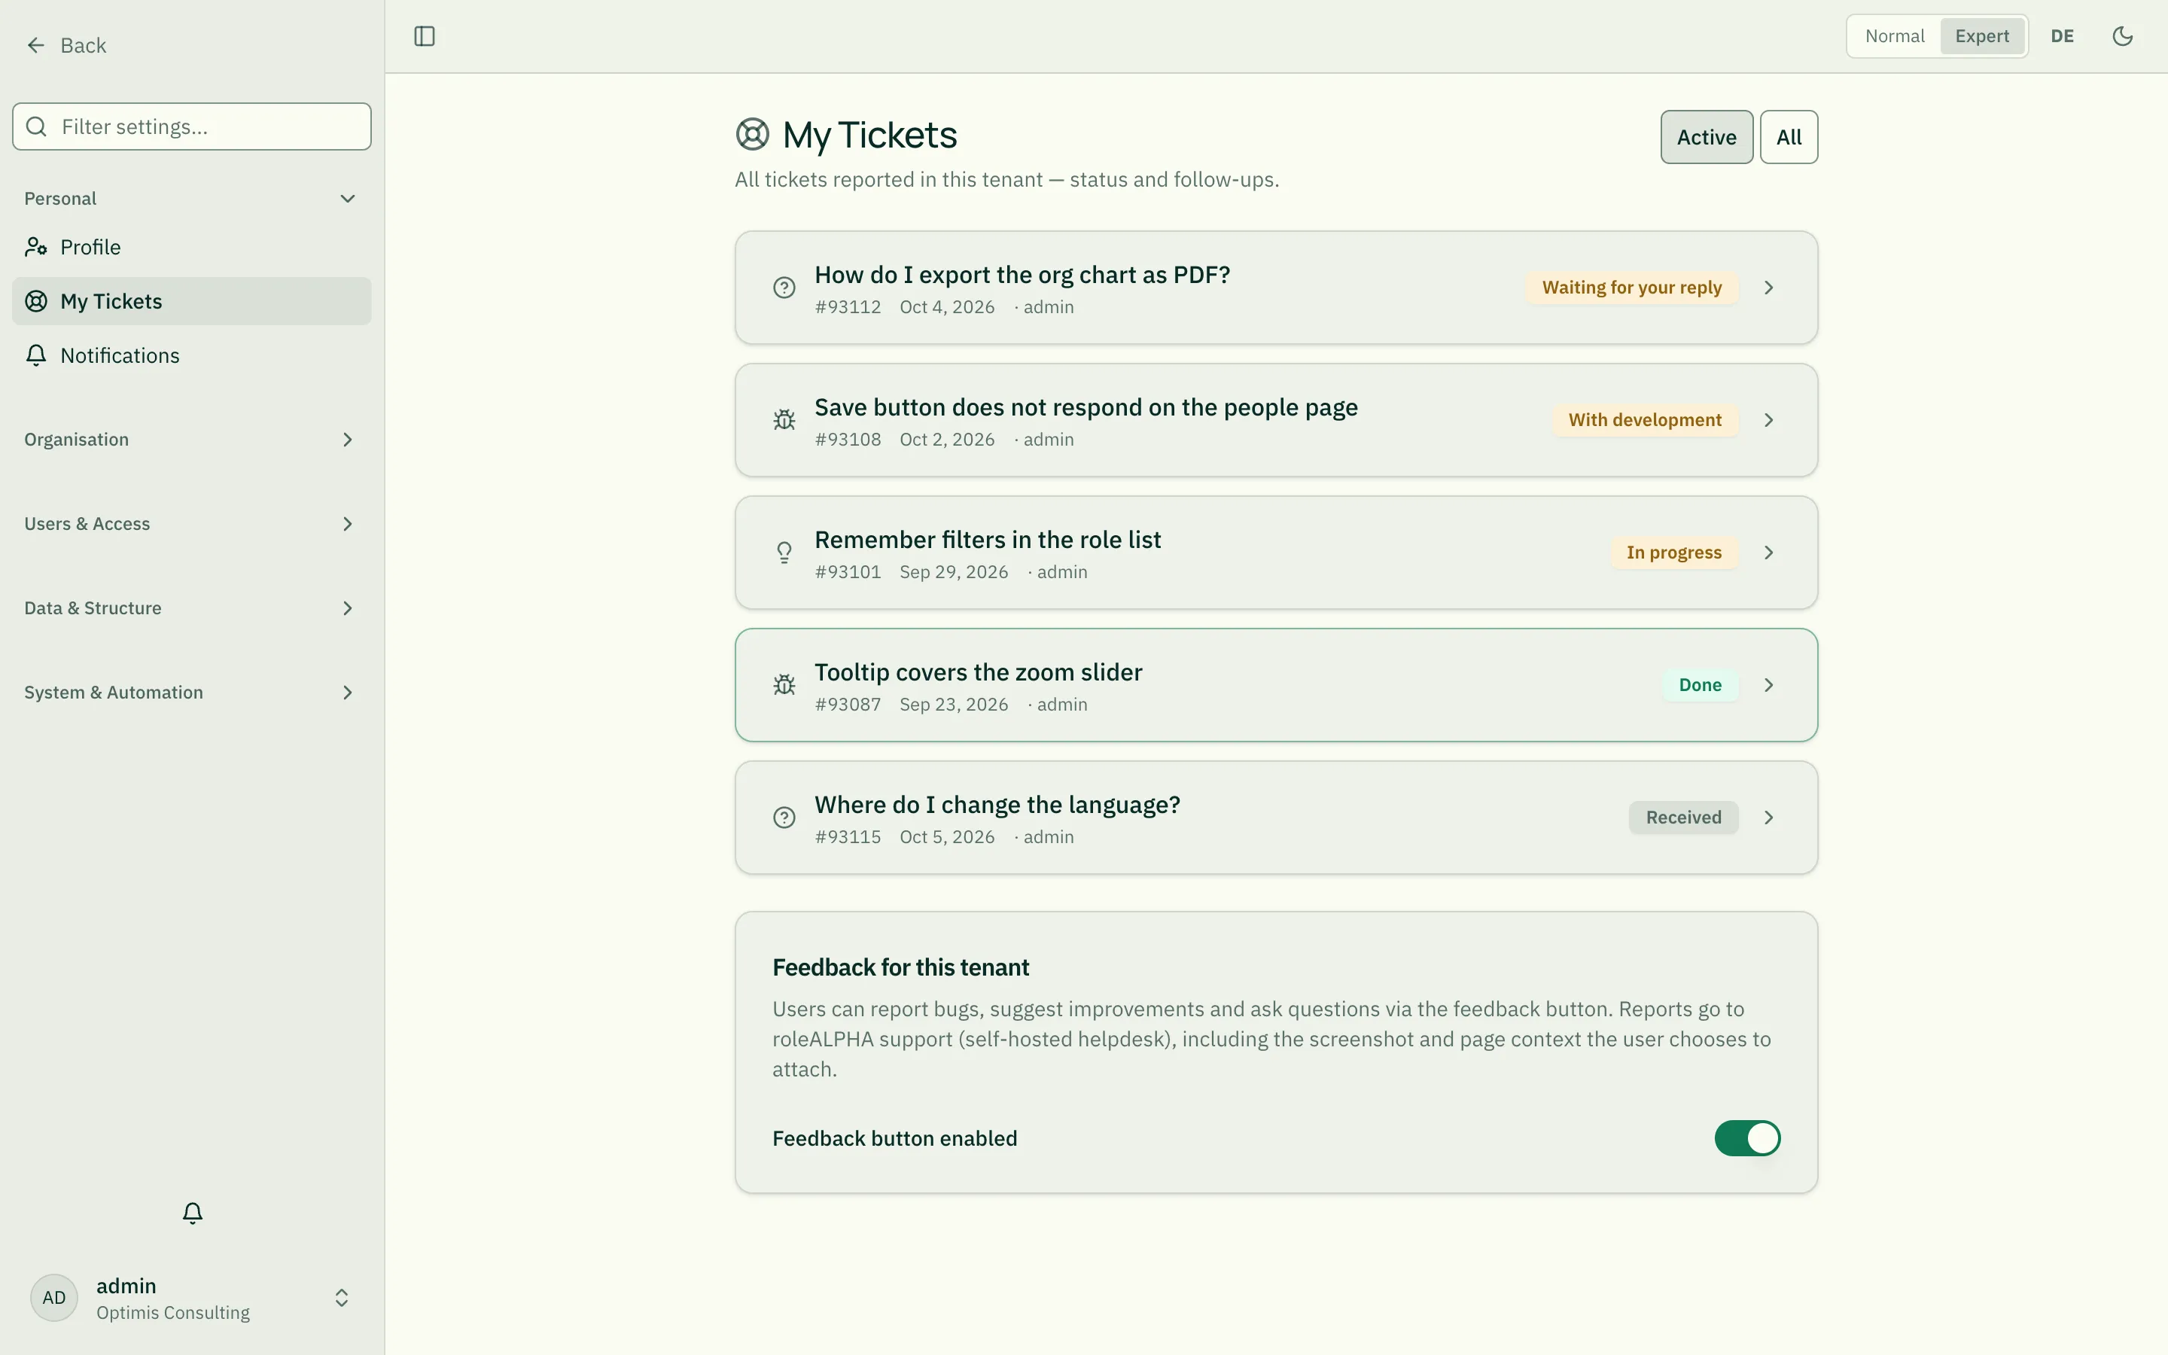Screen dimensions: 2168x1355
Task: Toggle the sidebar panel icon
Action: (x=425, y=36)
